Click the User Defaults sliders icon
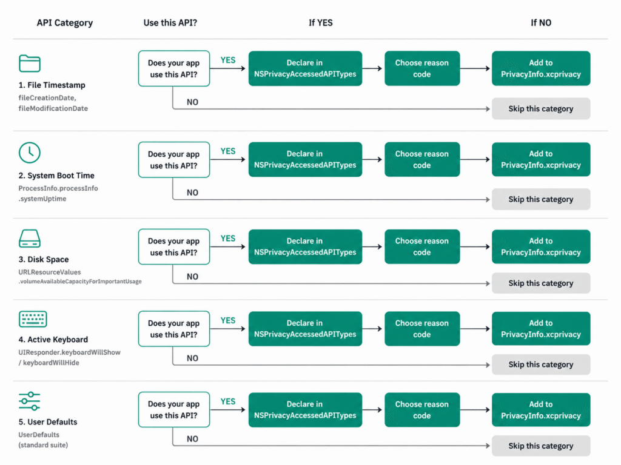Screen dimensions: 621x465 pos(30,401)
